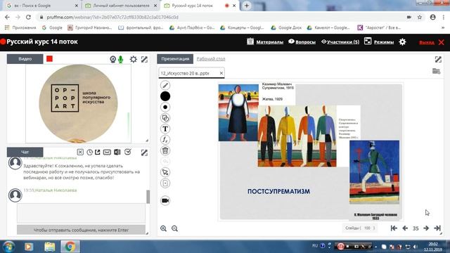Clear chat with the X box icon

point(80,152)
